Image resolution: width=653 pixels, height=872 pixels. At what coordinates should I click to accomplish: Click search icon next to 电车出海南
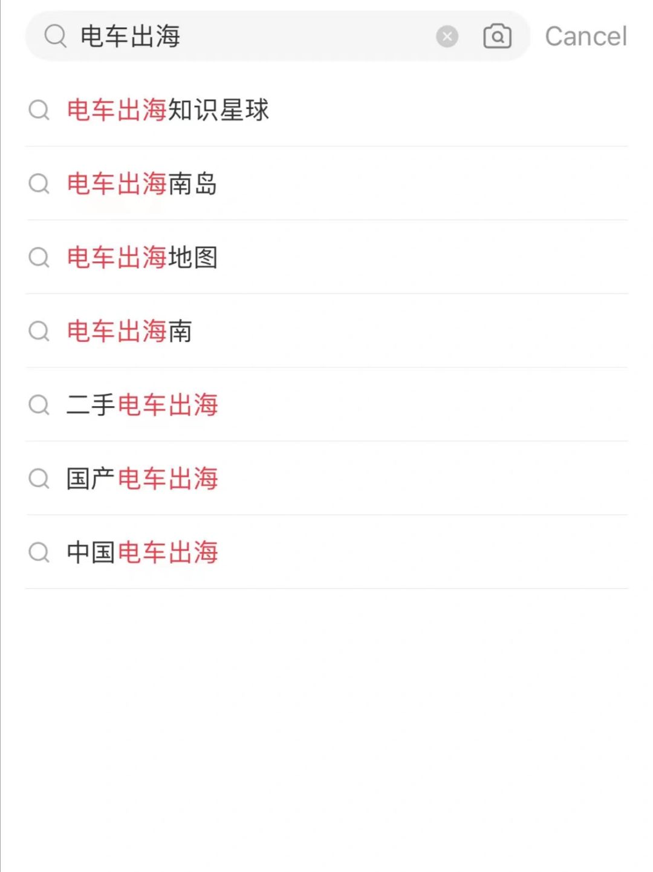tap(39, 331)
